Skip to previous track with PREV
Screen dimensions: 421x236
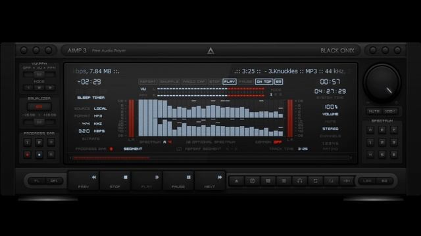(84, 181)
